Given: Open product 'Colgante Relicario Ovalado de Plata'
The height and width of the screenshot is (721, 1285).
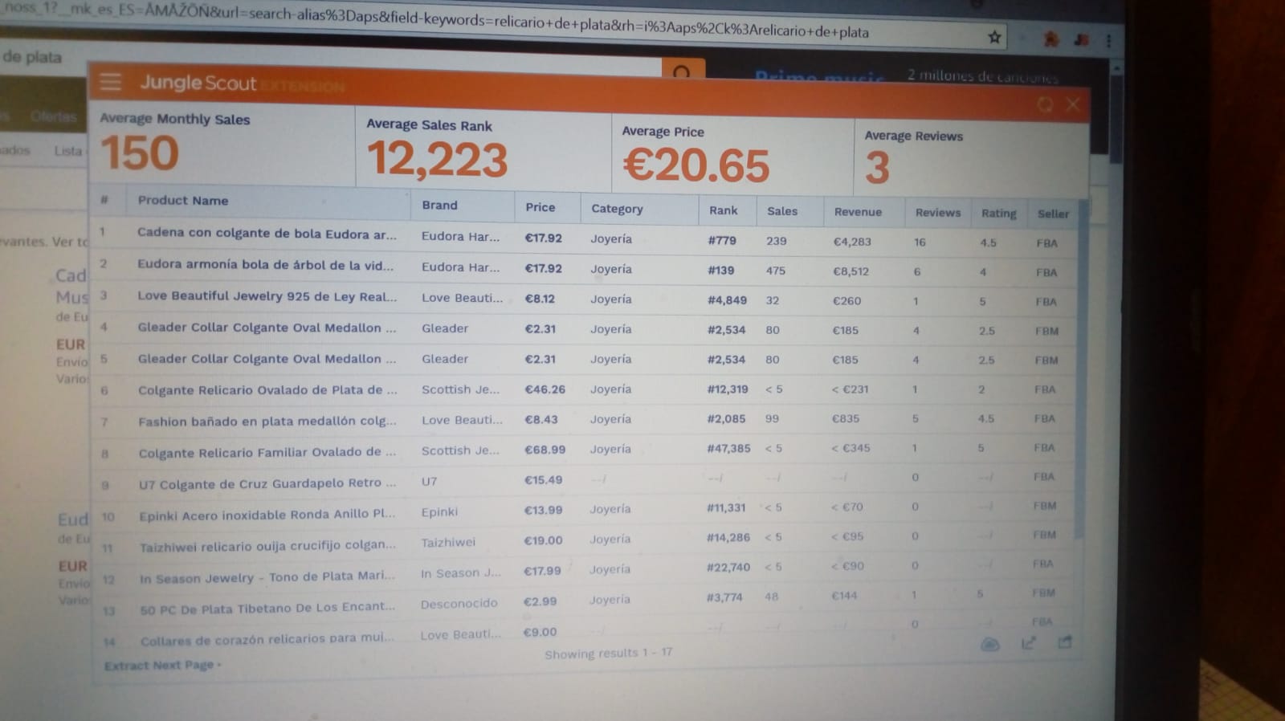Looking at the screenshot, I should click(267, 390).
